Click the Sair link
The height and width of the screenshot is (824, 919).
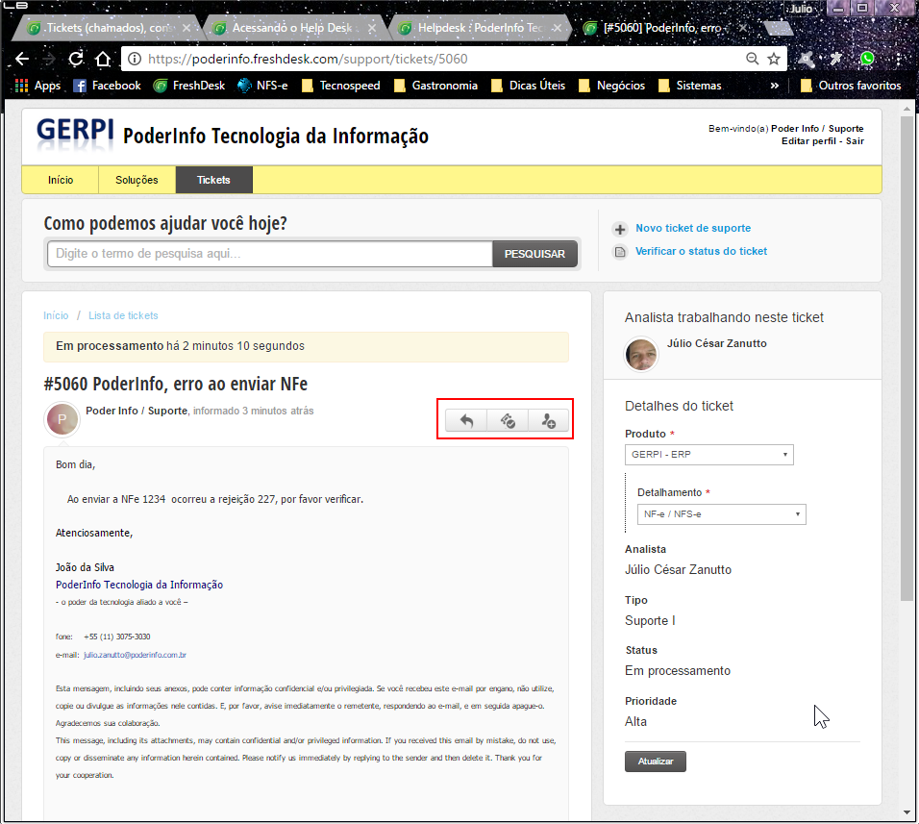coord(855,140)
